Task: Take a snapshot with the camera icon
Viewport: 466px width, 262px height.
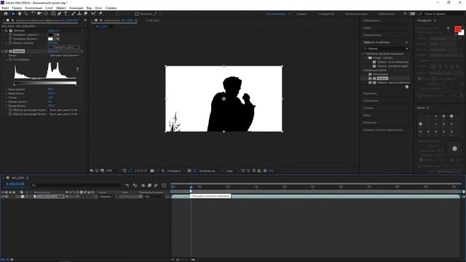Action: pyautogui.click(x=152, y=171)
